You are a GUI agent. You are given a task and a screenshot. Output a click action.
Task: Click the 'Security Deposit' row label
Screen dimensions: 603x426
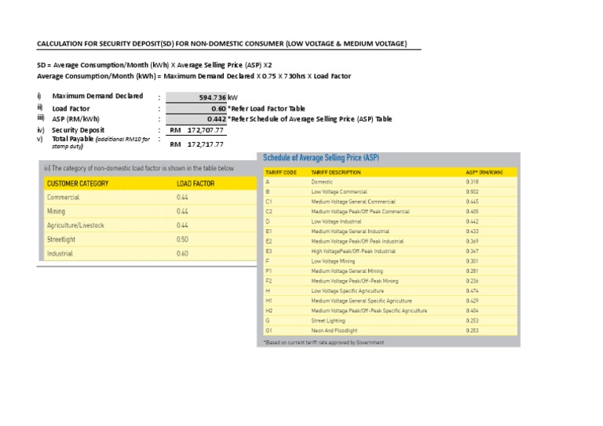point(78,130)
